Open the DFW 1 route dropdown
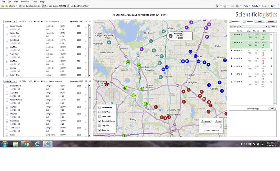280x171 pixels. click(x=10, y=21)
